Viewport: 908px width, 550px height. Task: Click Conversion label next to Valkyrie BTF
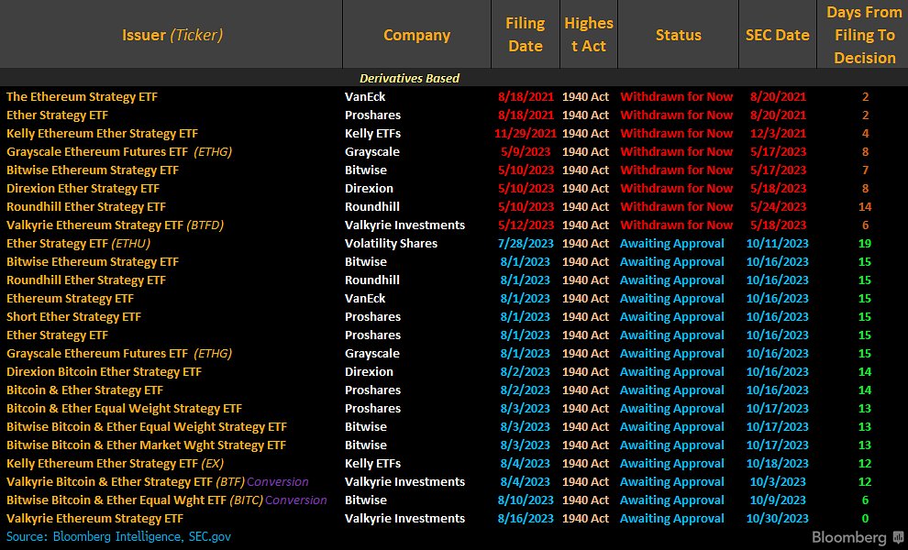tap(277, 481)
